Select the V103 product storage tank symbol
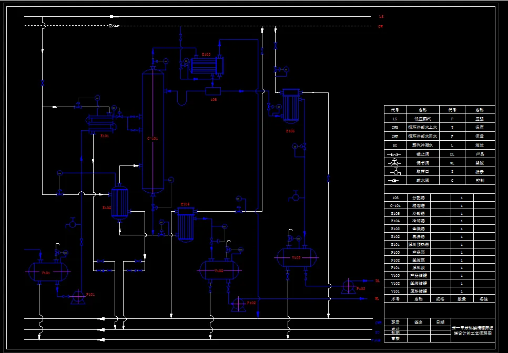508x353 pixels. [x=297, y=257]
